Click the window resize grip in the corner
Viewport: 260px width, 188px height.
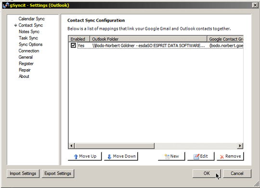click(257, 184)
